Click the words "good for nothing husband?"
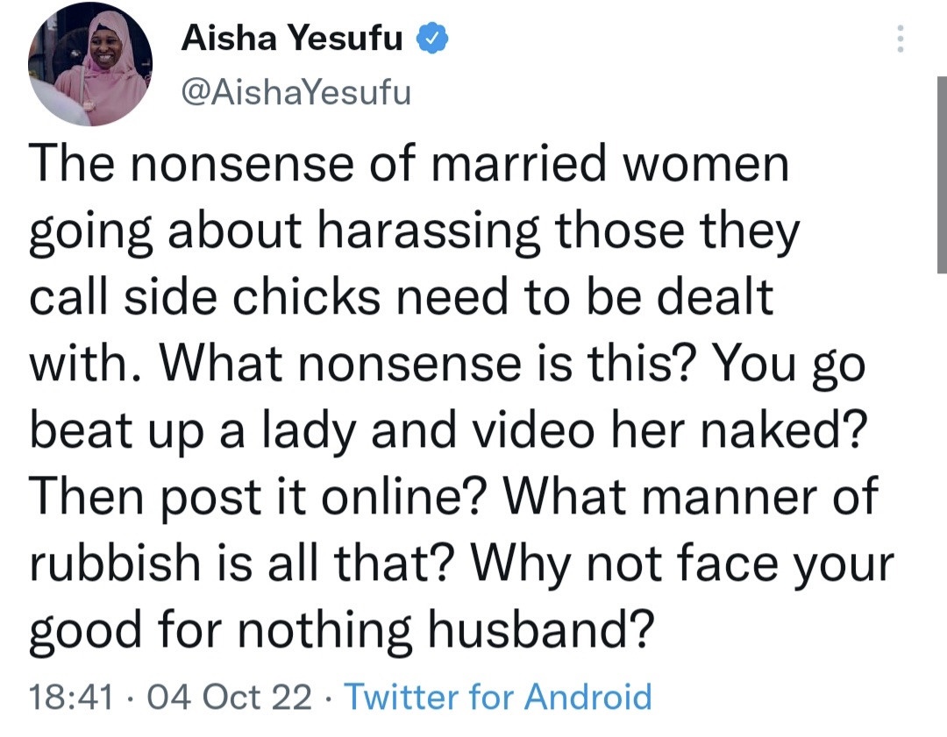Screen dimensions: 947x737 pos(343,629)
